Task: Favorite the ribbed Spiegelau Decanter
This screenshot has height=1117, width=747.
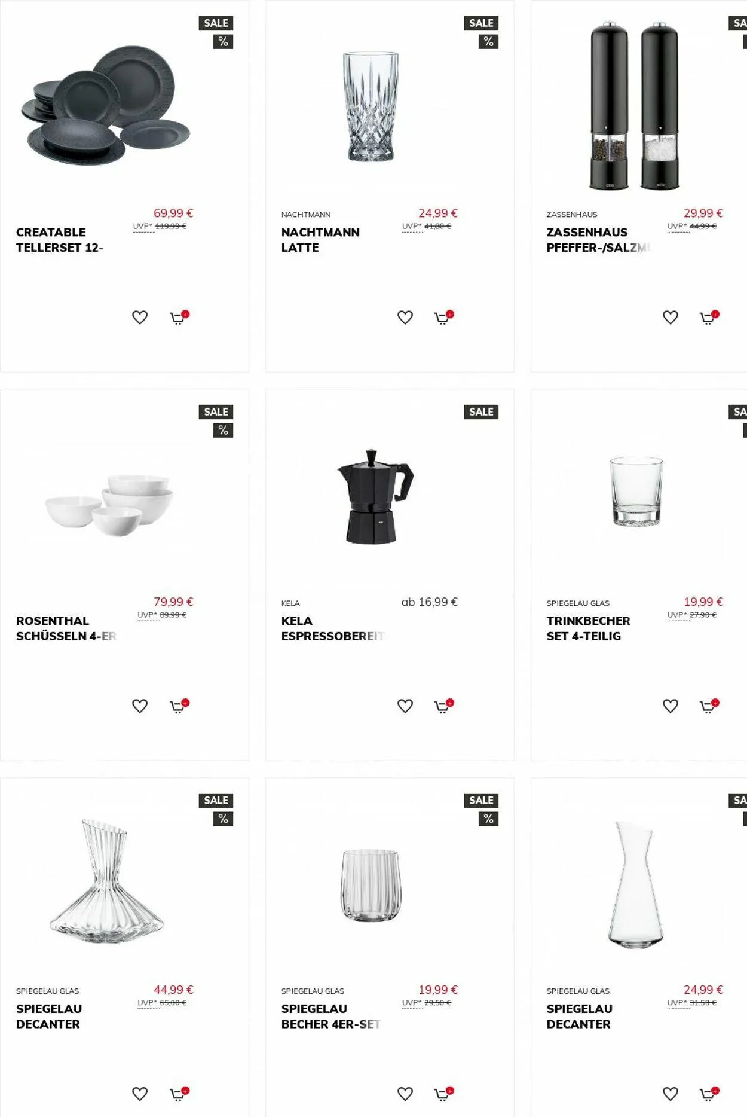Action: point(140,1094)
